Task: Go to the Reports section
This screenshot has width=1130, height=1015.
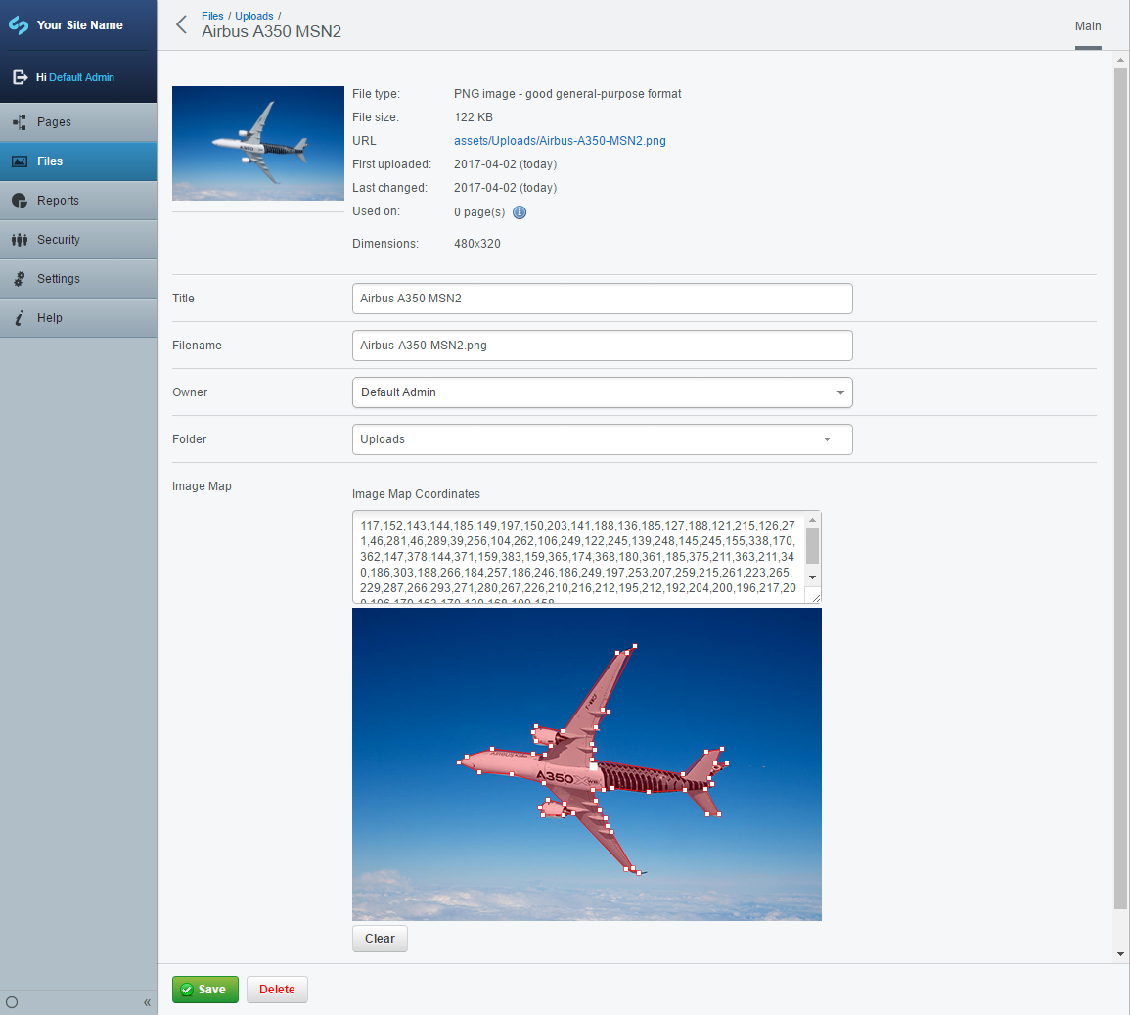Action: tap(78, 201)
